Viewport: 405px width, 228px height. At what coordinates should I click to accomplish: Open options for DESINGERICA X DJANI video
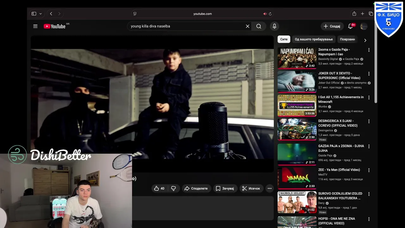(x=369, y=121)
